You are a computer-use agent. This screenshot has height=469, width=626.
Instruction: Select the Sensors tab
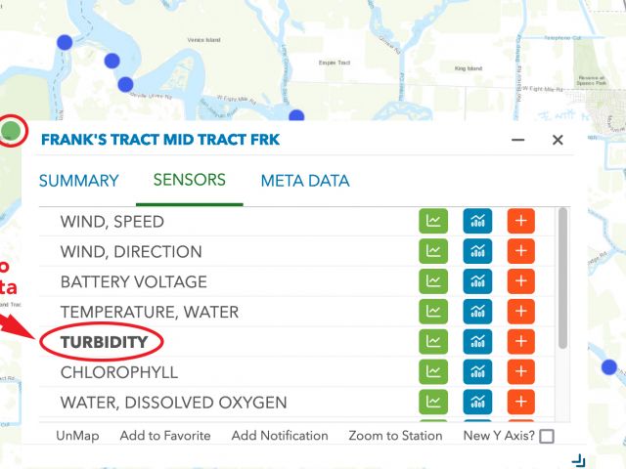(189, 180)
